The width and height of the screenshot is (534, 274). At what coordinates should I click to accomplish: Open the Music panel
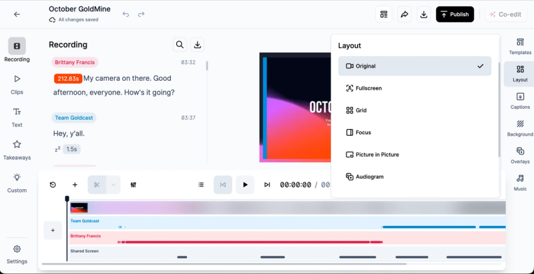tap(520, 183)
